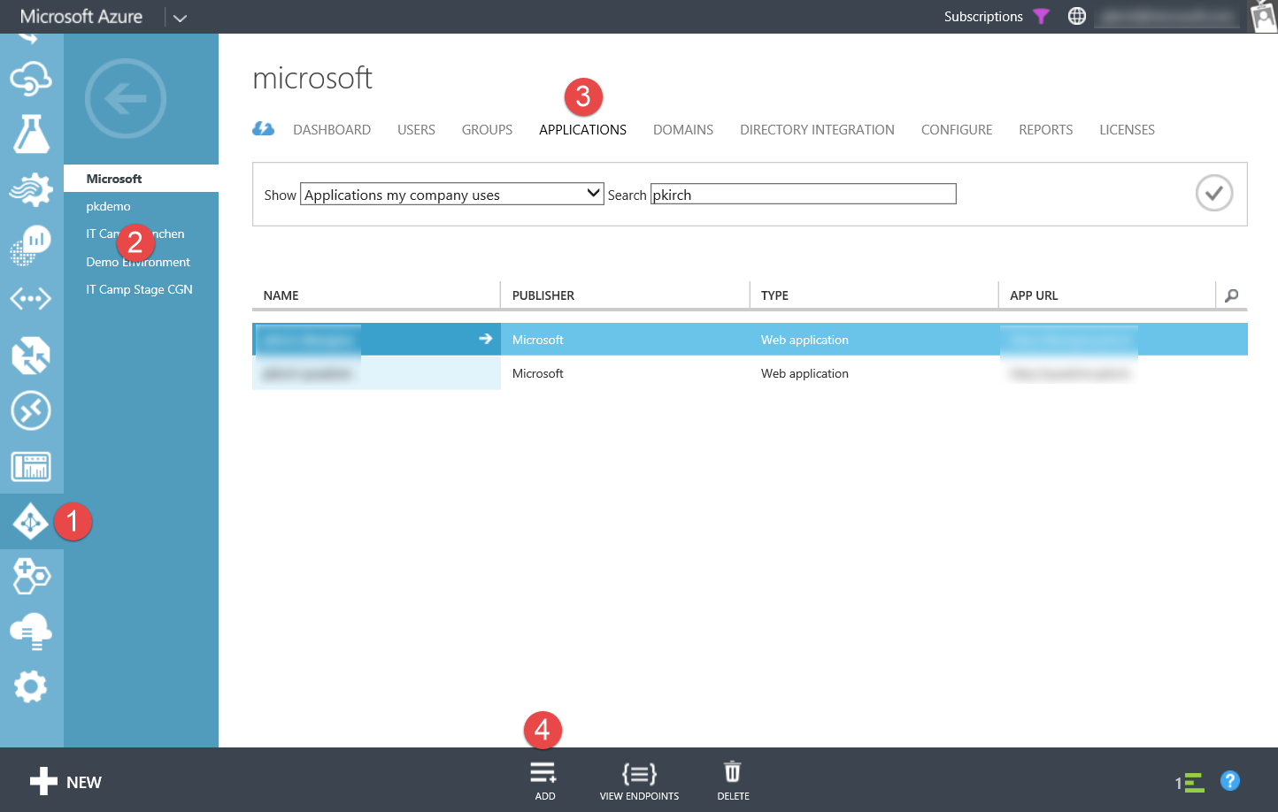Select the Applications tab

tap(582, 130)
